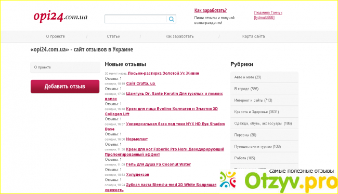338x194 pixels.
Task: Open 'Как заработать' navigation menu item
Action: pos(179,36)
